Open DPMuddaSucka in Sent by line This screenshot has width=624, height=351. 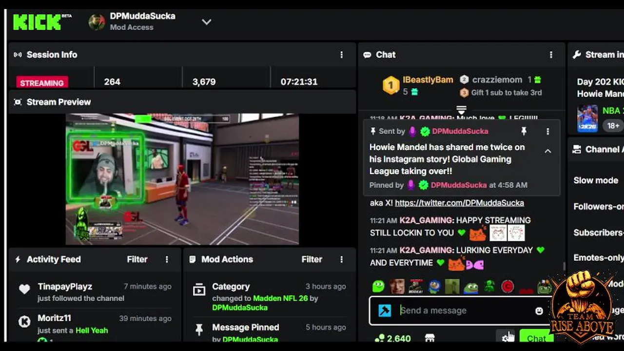tap(460, 131)
